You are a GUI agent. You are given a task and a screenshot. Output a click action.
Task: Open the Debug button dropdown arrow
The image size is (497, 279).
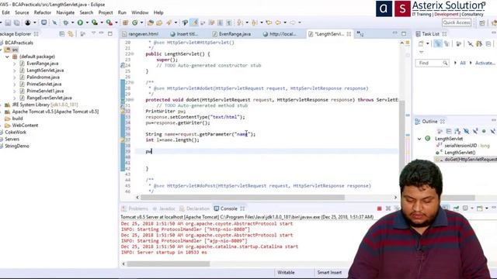tap(72, 22)
